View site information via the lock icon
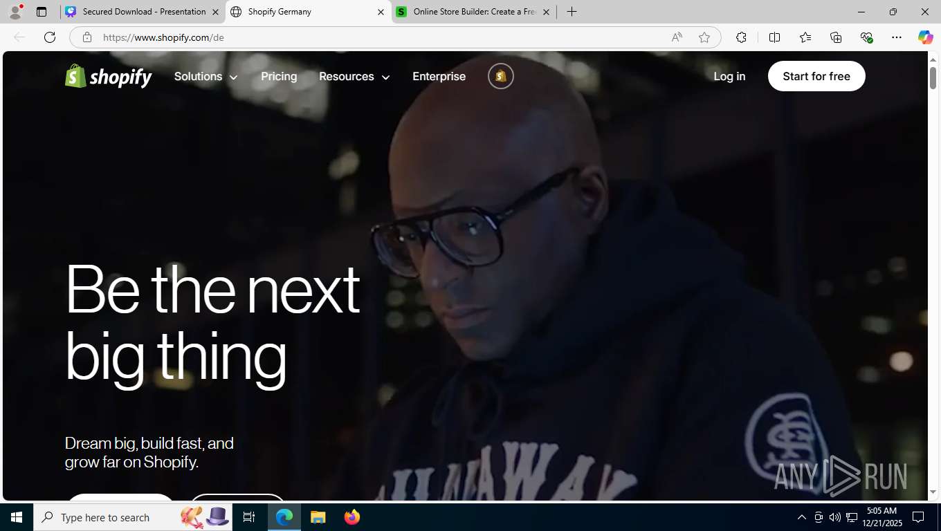 click(x=87, y=37)
